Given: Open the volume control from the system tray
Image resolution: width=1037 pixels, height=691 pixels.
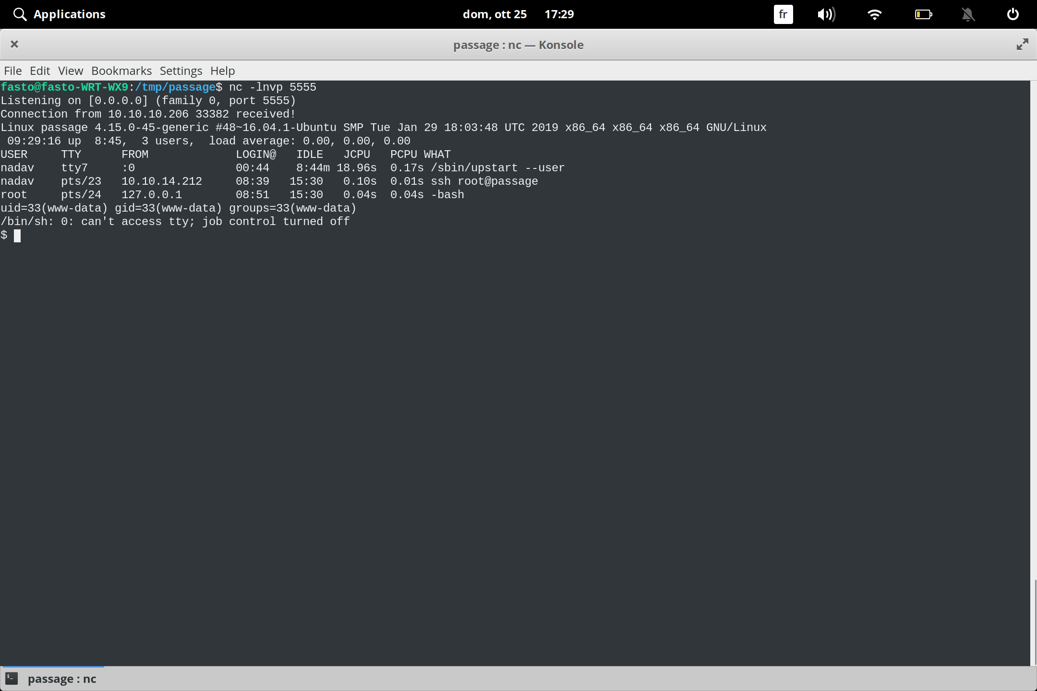Looking at the screenshot, I should 827,14.
